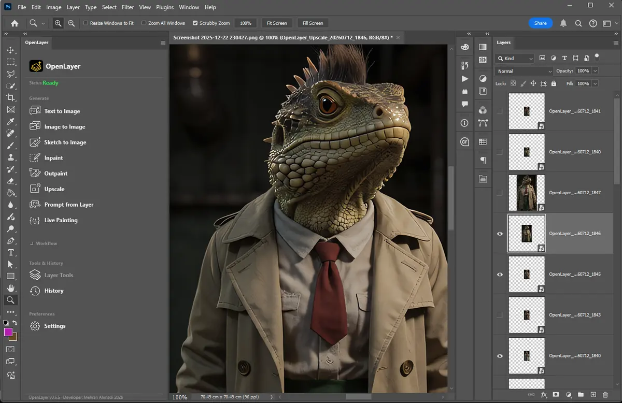Open the Fill slider dropdown arrow

[595, 83]
